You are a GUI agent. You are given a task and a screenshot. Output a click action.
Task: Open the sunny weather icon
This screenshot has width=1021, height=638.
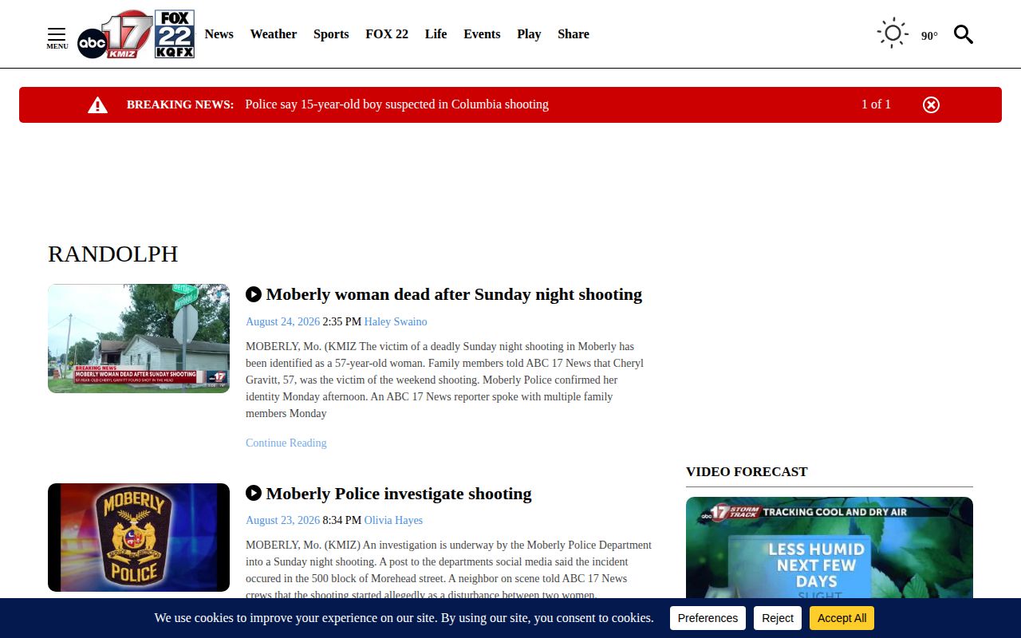[x=893, y=33]
